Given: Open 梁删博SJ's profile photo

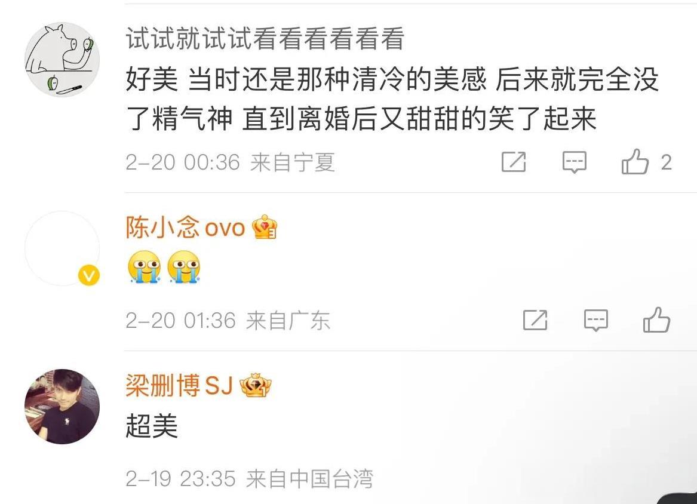Looking at the screenshot, I should click(x=62, y=406).
